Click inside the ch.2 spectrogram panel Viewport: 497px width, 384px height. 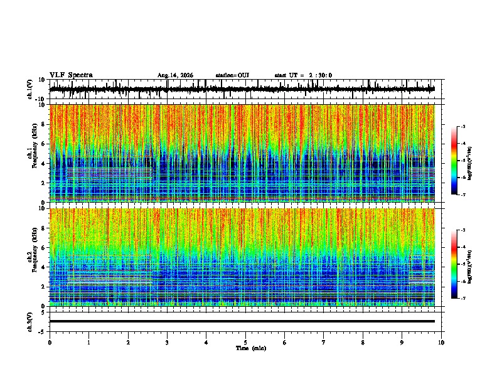(x=242, y=257)
